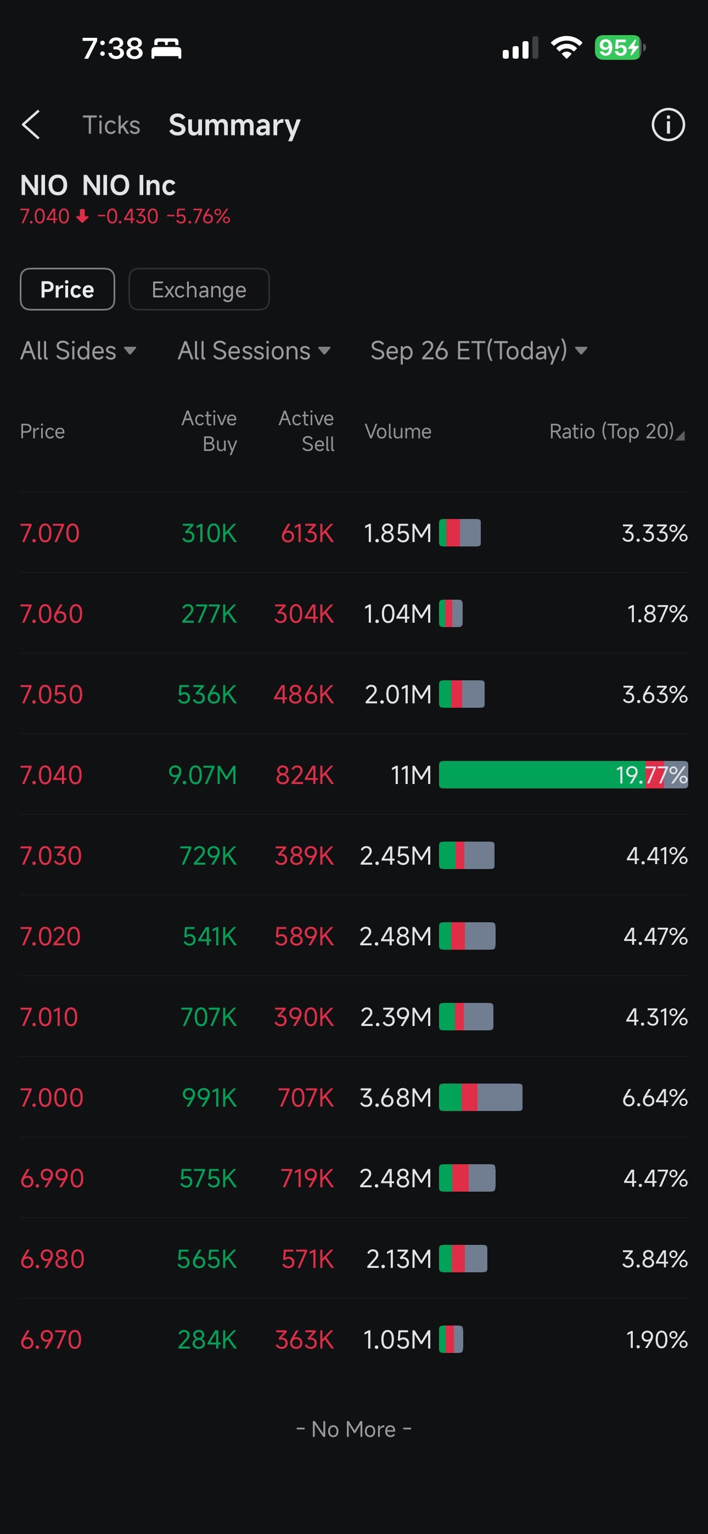This screenshot has width=708, height=1534.
Task: Tap the red down arrow beside 7.040
Action: coord(83,216)
